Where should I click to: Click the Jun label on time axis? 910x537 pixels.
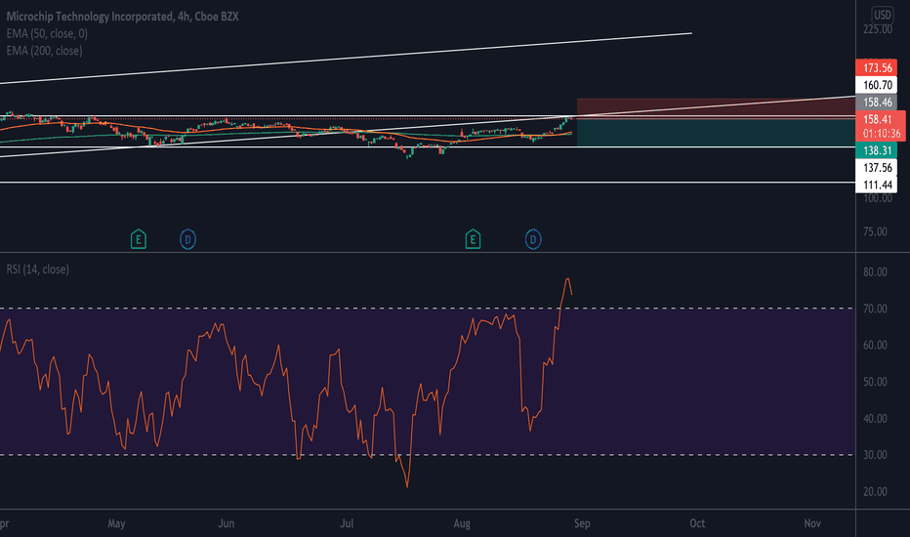point(226,523)
